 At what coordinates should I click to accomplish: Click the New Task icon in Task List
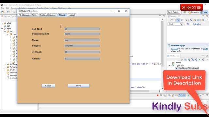[x=171, y=20]
